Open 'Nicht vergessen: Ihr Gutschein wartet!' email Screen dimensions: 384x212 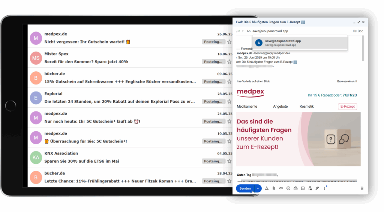pos(87,42)
